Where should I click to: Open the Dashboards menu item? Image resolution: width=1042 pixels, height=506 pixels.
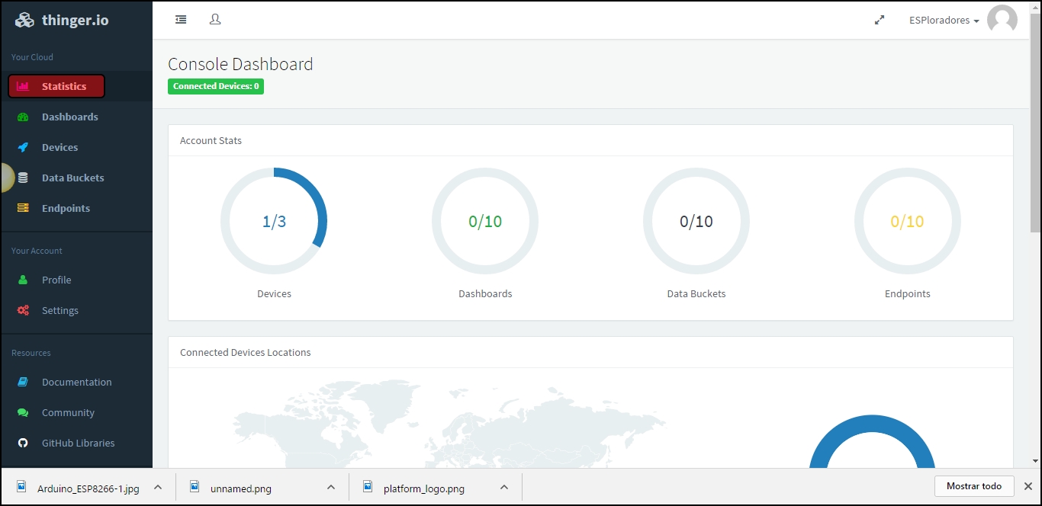click(x=76, y=117)
